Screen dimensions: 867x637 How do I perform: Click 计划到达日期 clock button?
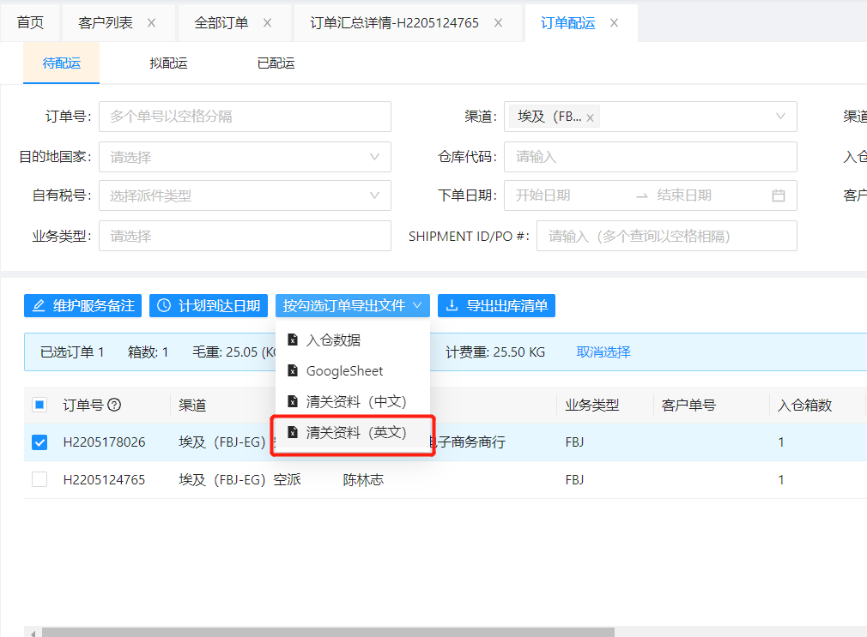pyautogui.click(x=209, y=306)
